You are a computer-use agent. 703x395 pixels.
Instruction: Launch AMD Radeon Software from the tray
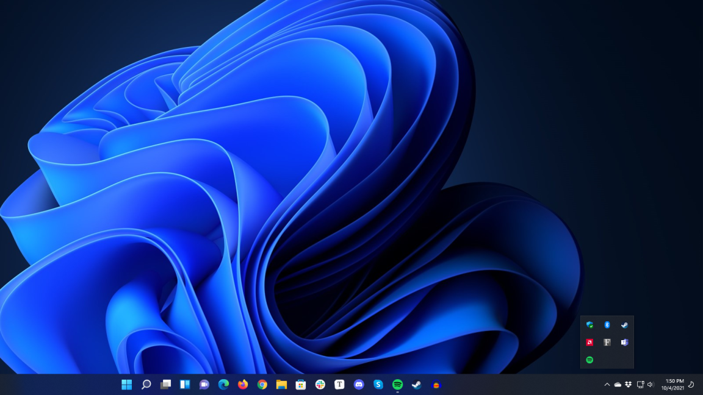tap(589, 343)
